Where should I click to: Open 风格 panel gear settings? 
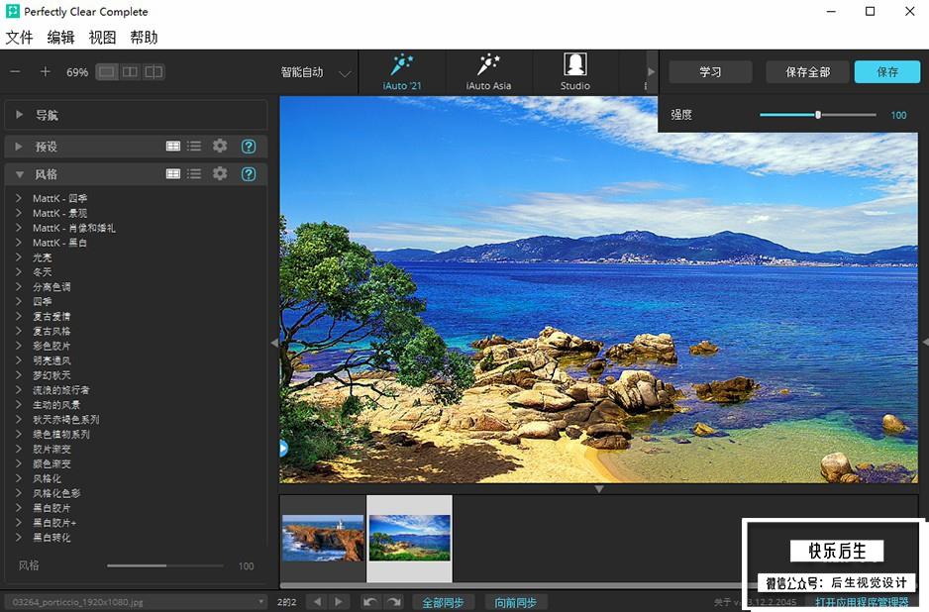[x=220, y=173]
